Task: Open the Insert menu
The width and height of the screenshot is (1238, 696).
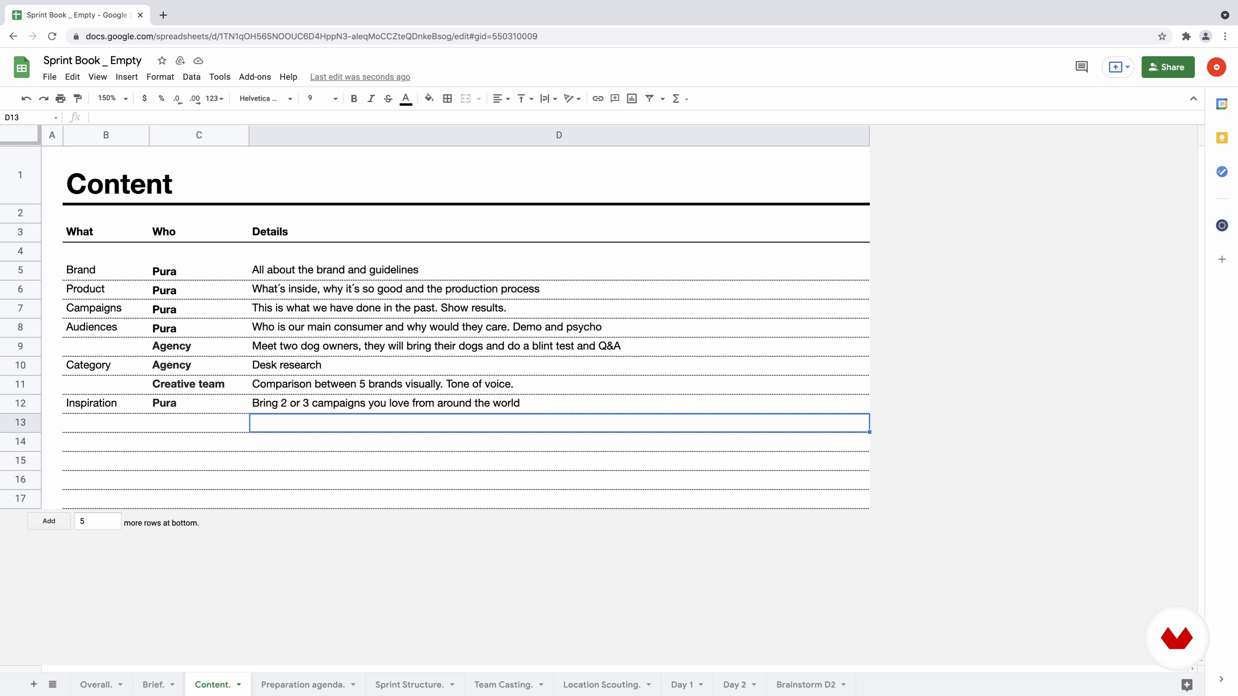Action: point(126,77)
